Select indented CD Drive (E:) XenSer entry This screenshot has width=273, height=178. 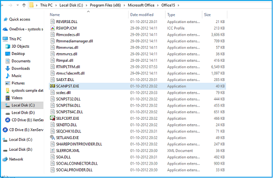27,120
